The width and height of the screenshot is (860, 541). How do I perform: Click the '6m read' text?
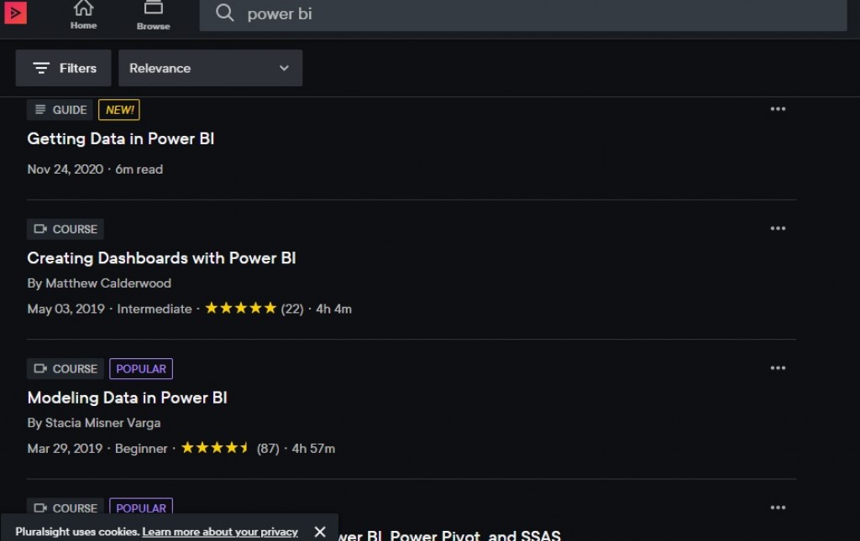click(139, 169)
